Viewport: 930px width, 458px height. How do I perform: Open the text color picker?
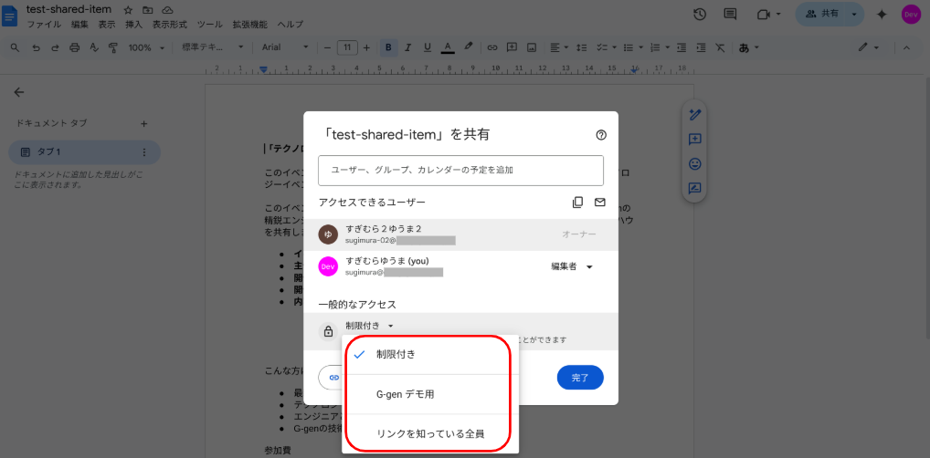click(x=448, y=47)
